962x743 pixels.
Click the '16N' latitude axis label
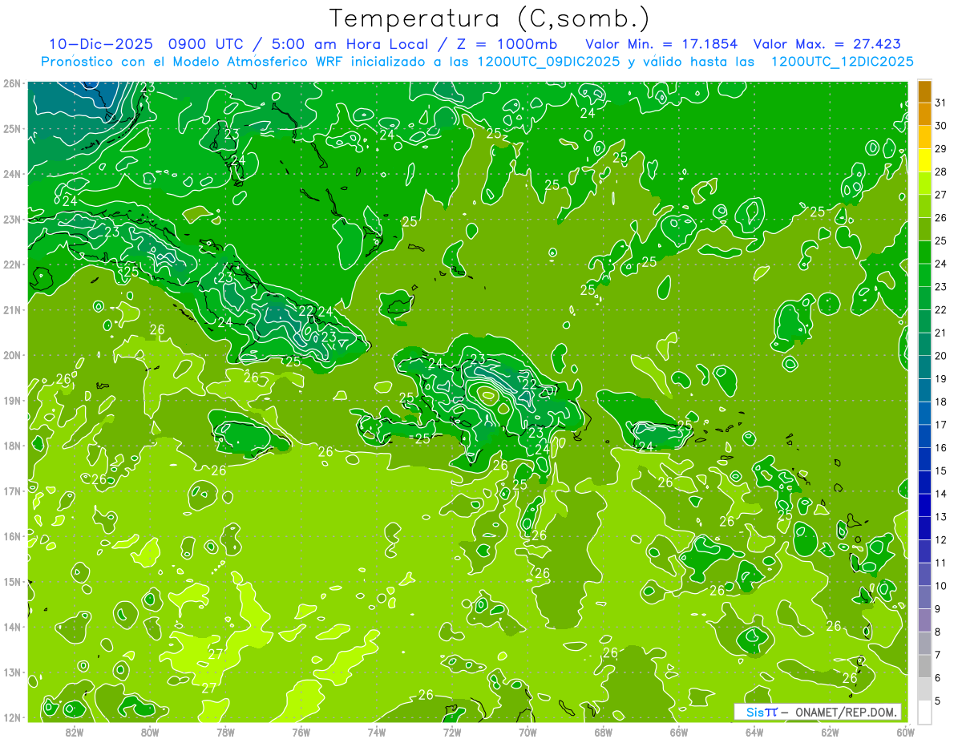12,536
